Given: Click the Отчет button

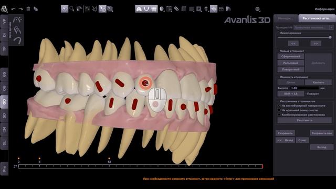Looking at the screenshot, I should coord(302,140).
